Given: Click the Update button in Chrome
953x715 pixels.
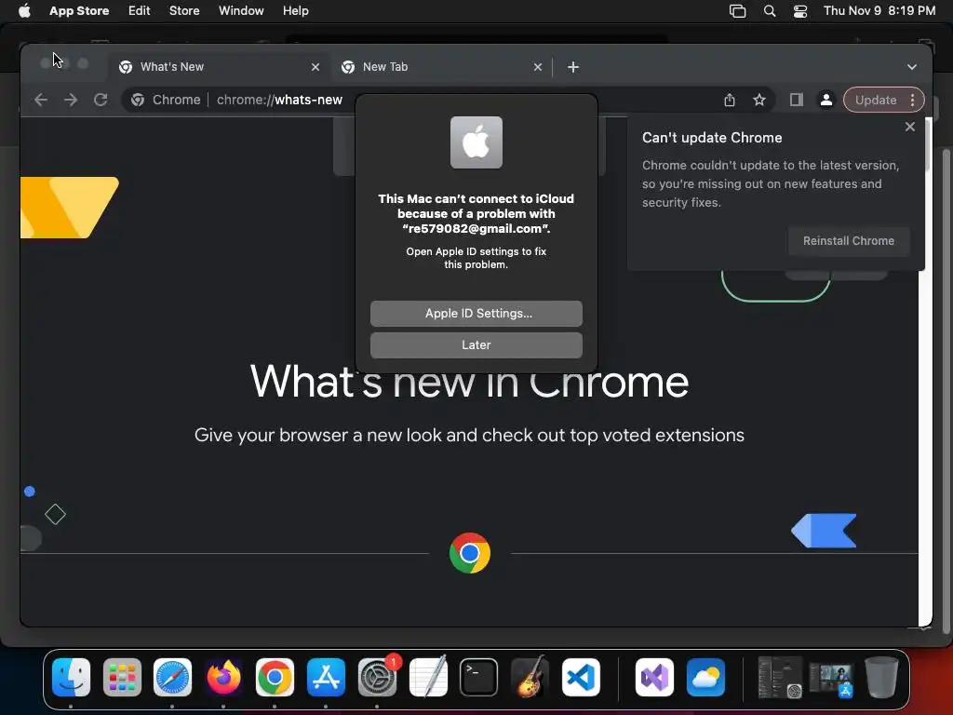Looking at the screenshot, I should tap(875, 101).
